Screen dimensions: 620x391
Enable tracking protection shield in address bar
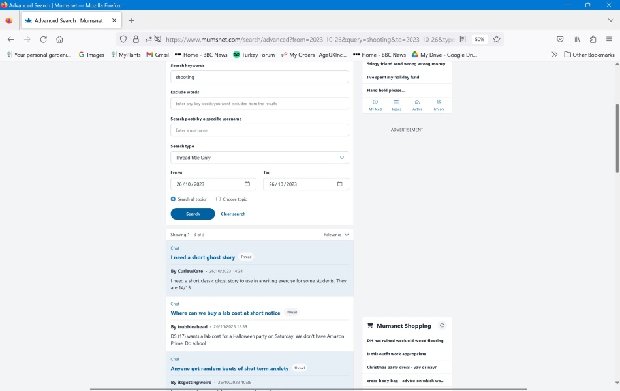(123, 39)
